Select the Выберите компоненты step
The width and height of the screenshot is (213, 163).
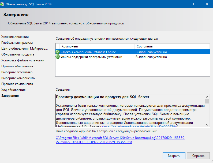pyautogui.click(x=18, y=78)
